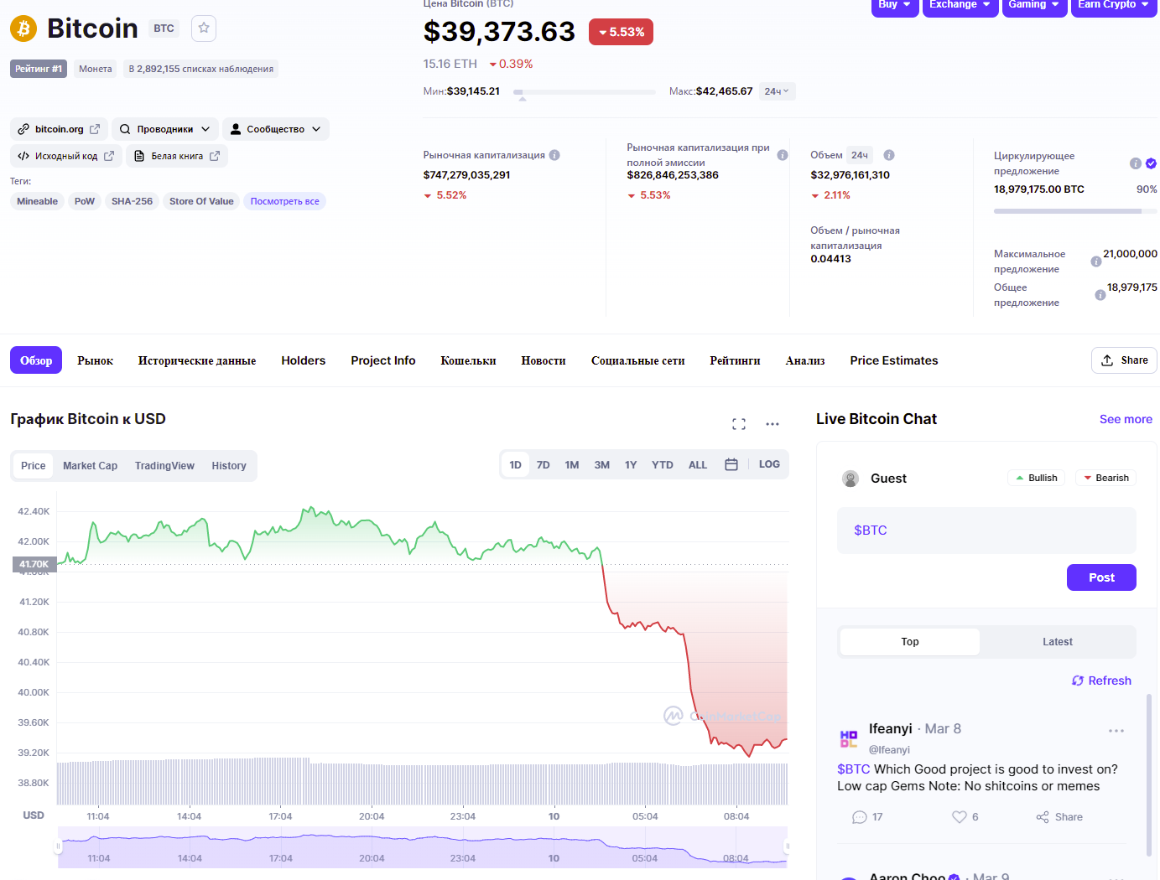Switch to the Исторические данные tab

coord(197,360)
